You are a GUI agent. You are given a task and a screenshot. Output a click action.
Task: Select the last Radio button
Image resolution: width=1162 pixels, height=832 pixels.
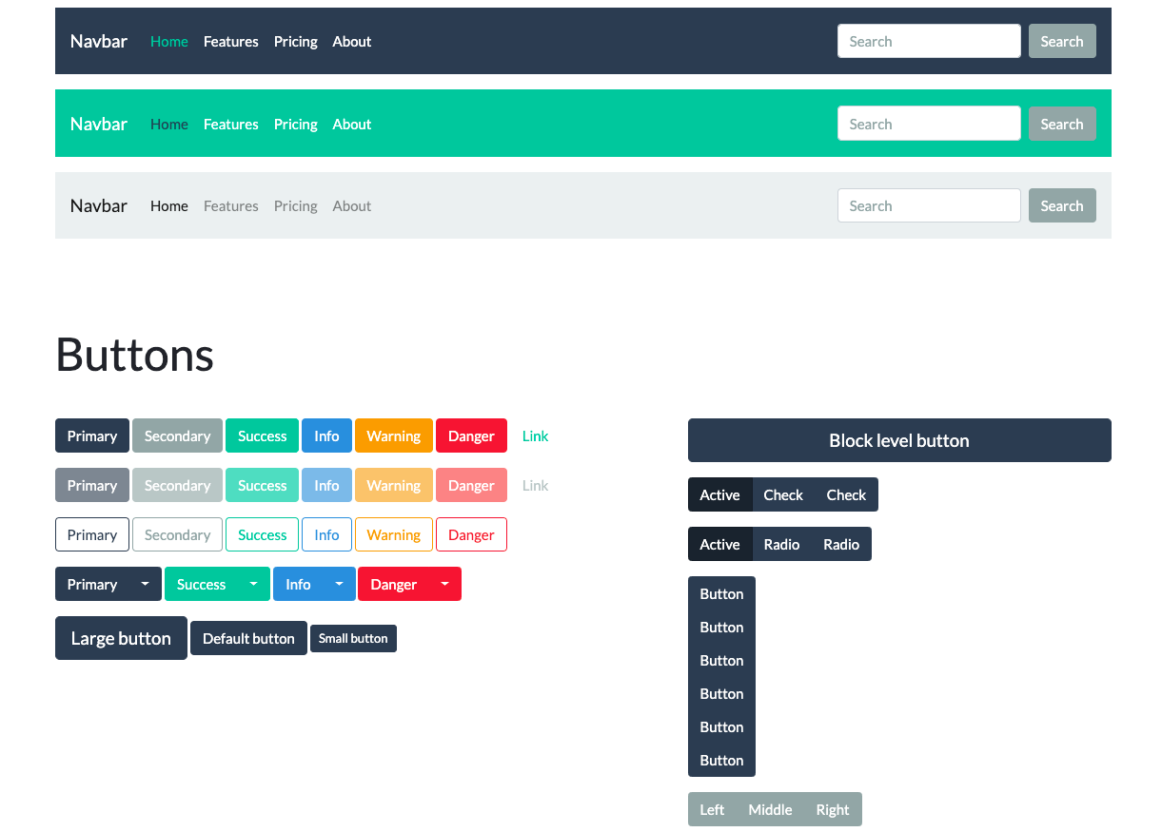click(x=841, y=544)
